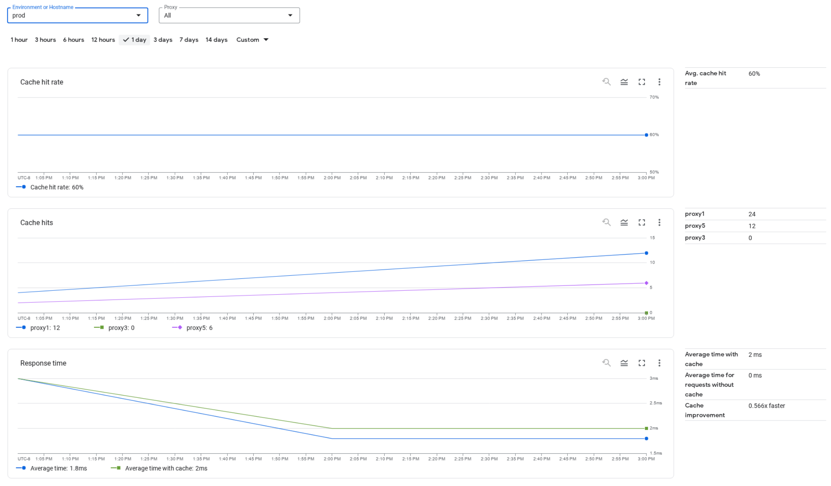
Task: Expand the Response time chart to fullscreen
Action: click(642, 363)
